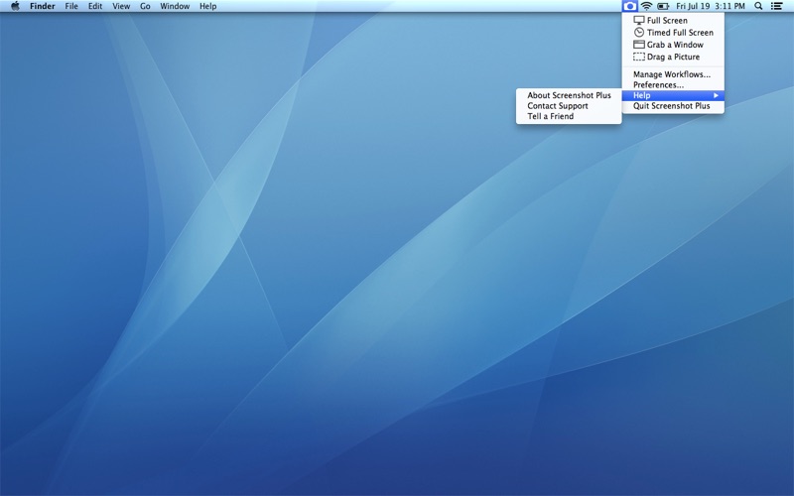The image size is (794, 496).
Task: Click the Wi-Fi status icon
Action: (x=646, y=6)
